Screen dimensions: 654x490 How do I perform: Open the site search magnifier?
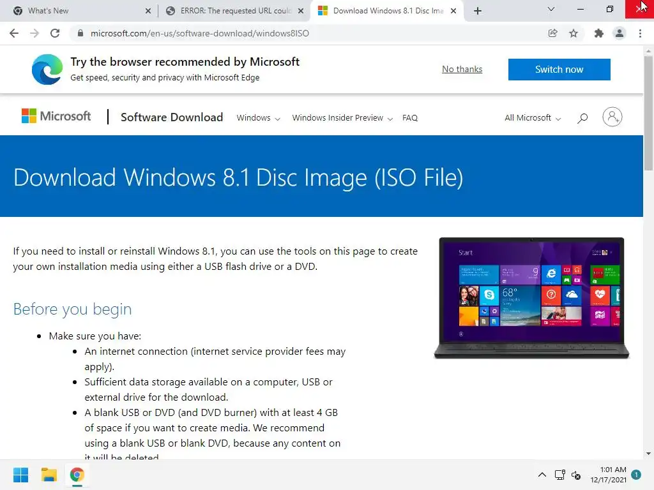point(582,118)
